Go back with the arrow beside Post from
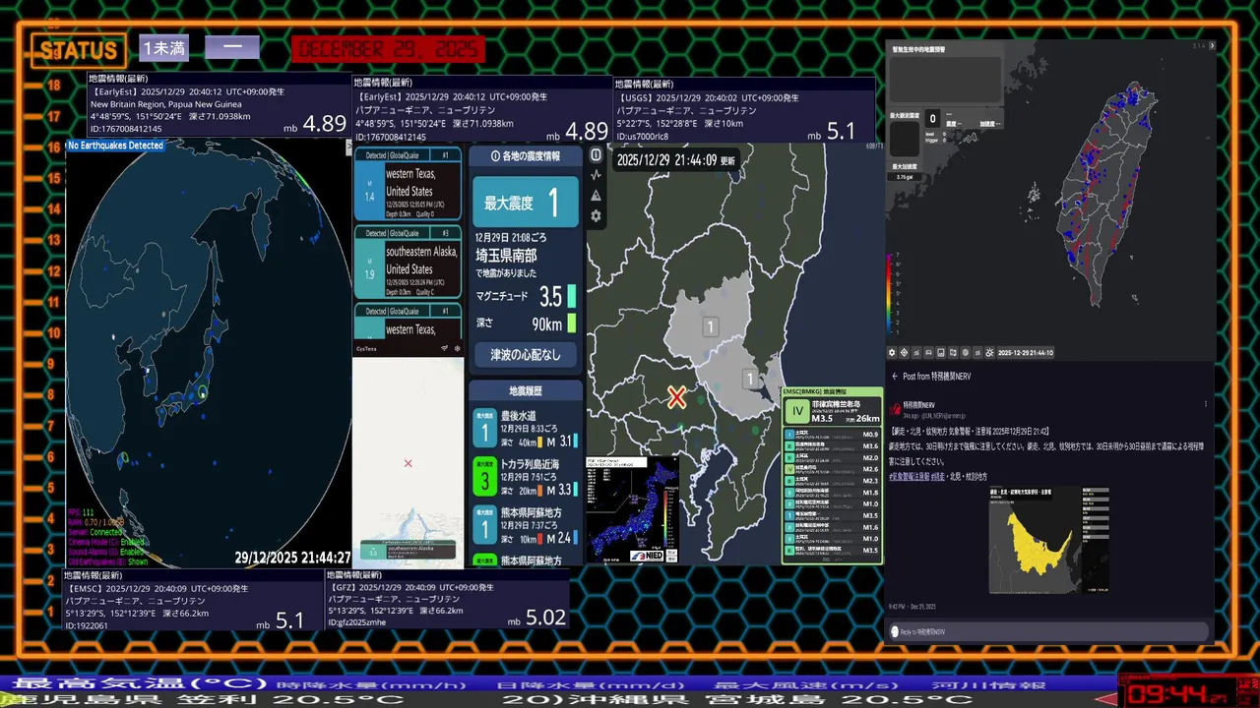 [x=895, y=377]
